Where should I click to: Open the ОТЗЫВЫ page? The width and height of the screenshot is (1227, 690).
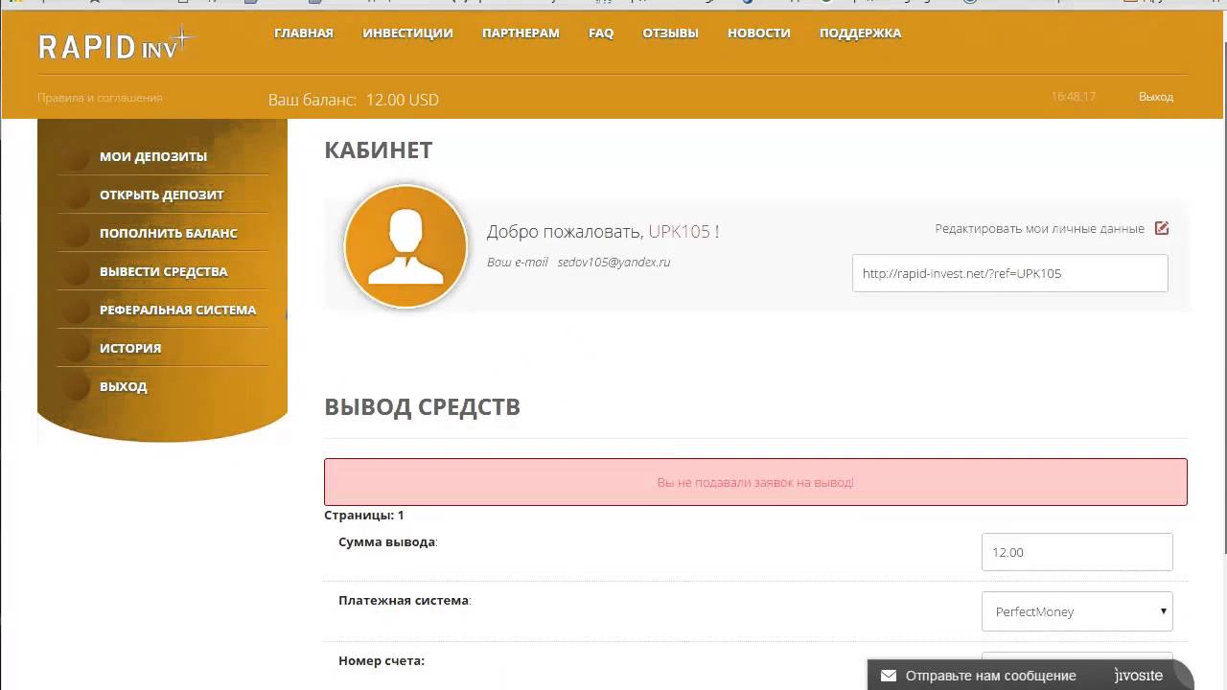coord(670,33)
